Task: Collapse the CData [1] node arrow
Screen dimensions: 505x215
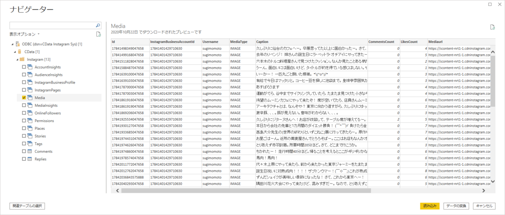Action: coord(14,52)
